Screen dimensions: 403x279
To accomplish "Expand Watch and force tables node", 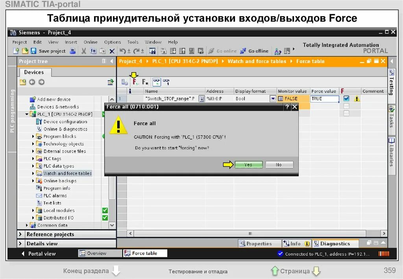I will [x=33, y=173].
